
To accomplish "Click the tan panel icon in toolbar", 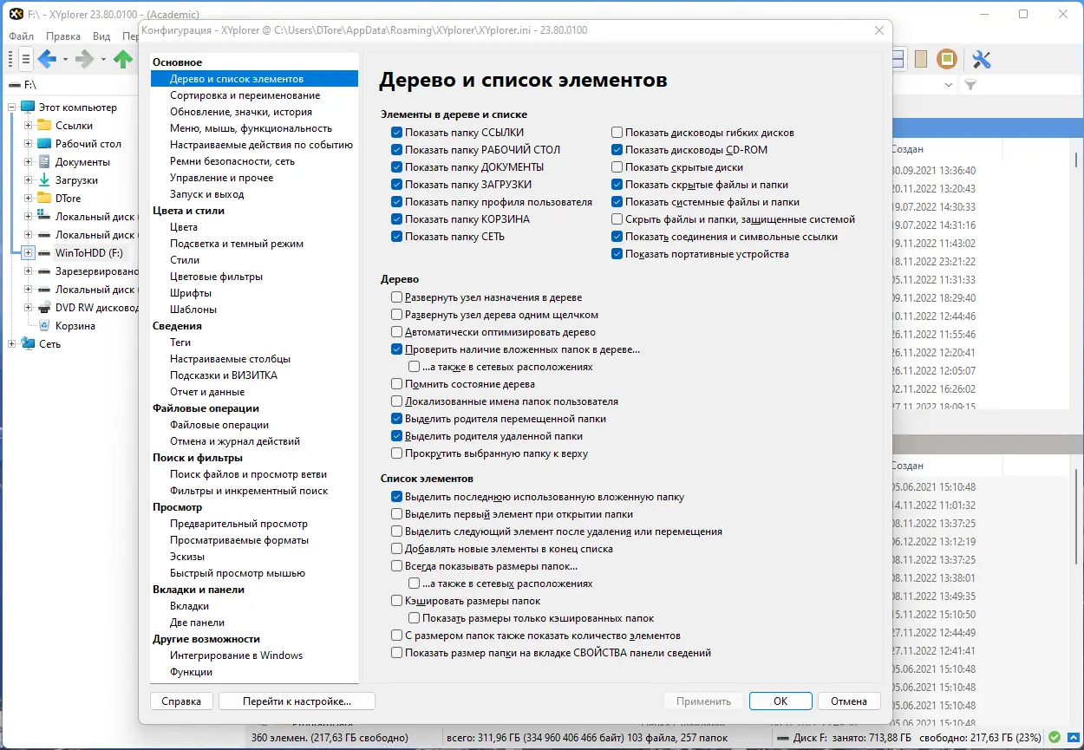I will 921,59.
